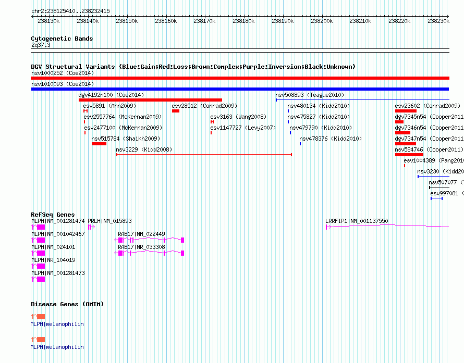Open nsv478376 (Kidd2010) variant label
The width and height of the screenshot is (464, 363).
pos(331,139)
